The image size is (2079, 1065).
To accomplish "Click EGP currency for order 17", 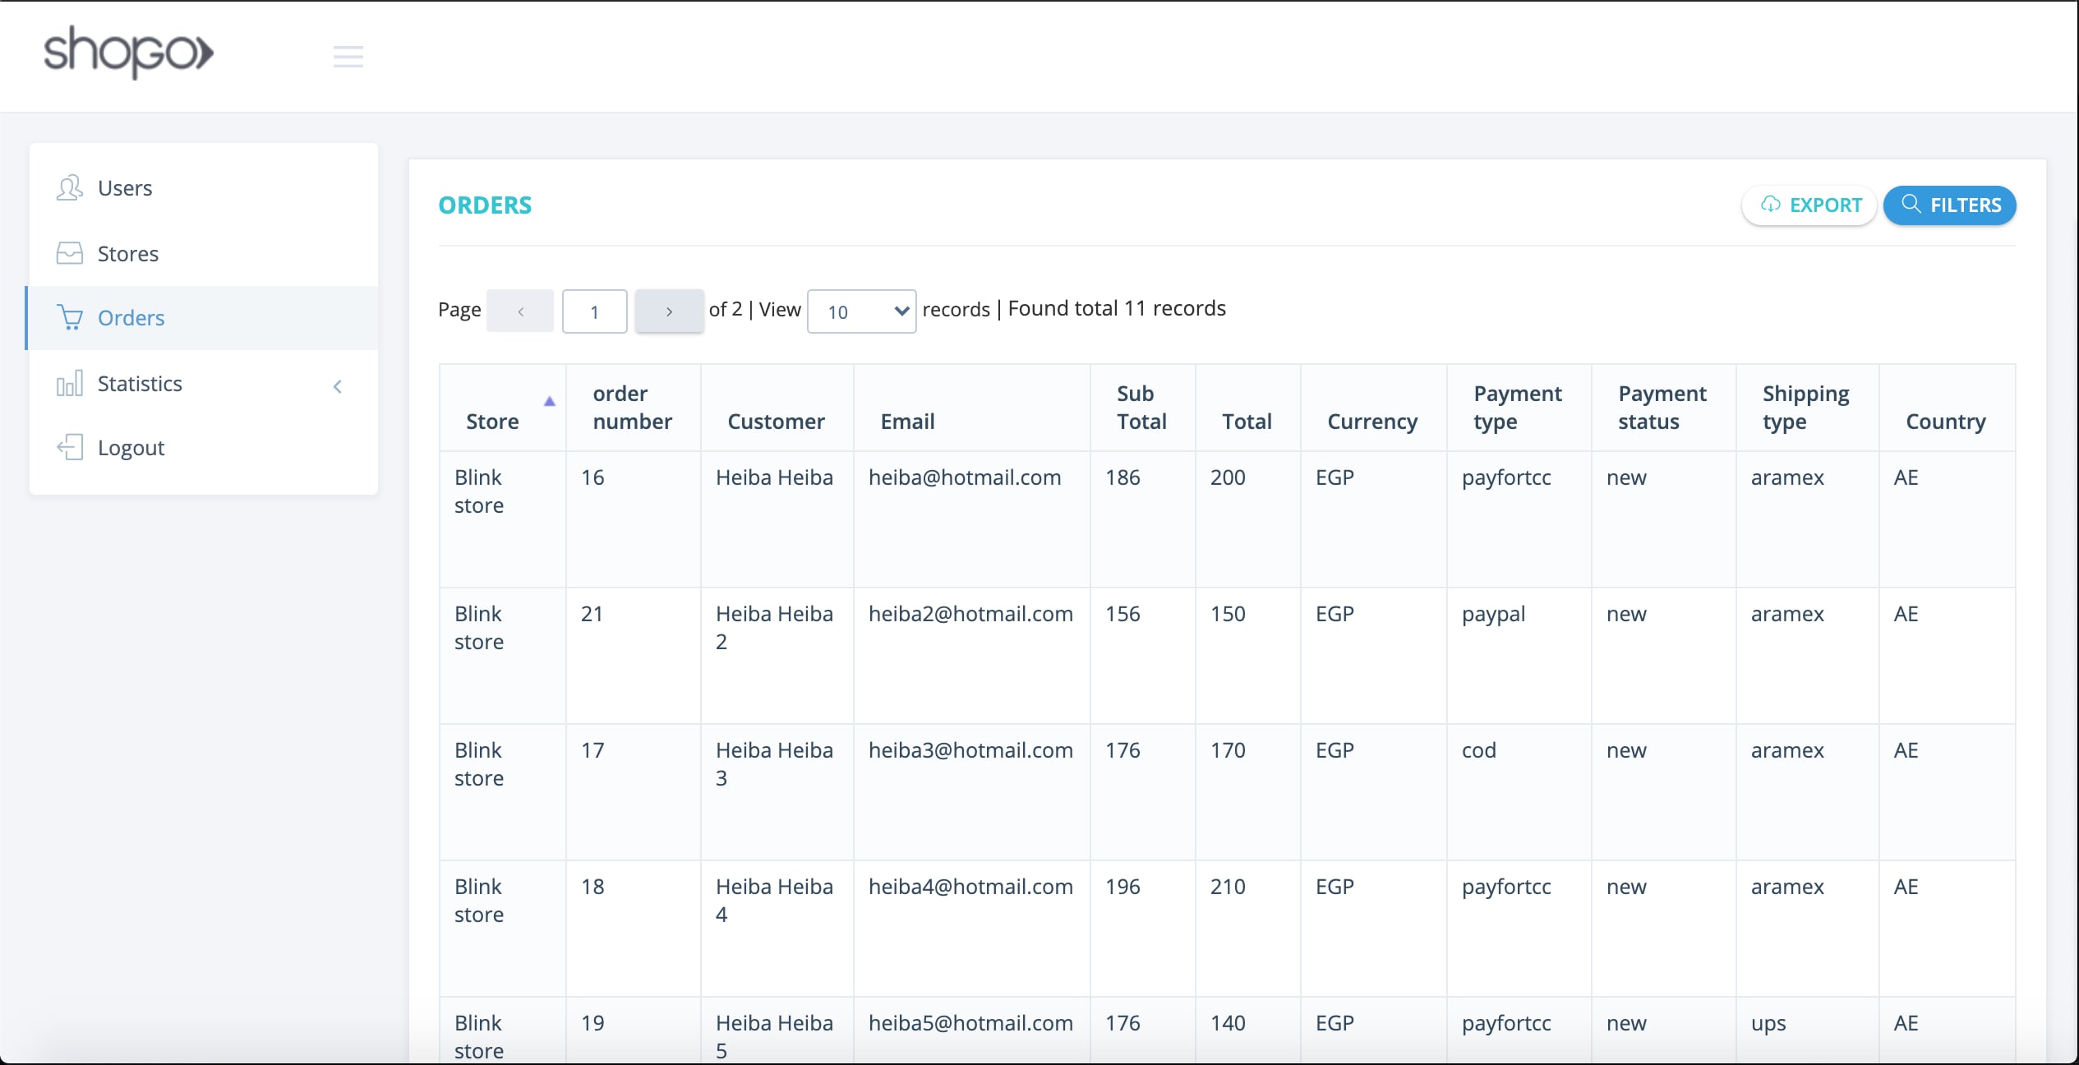I will pyautogui.click(x=1335, y=750).
